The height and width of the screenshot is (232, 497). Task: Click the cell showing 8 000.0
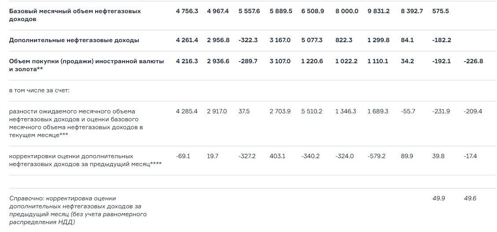(x=347, y=11)
